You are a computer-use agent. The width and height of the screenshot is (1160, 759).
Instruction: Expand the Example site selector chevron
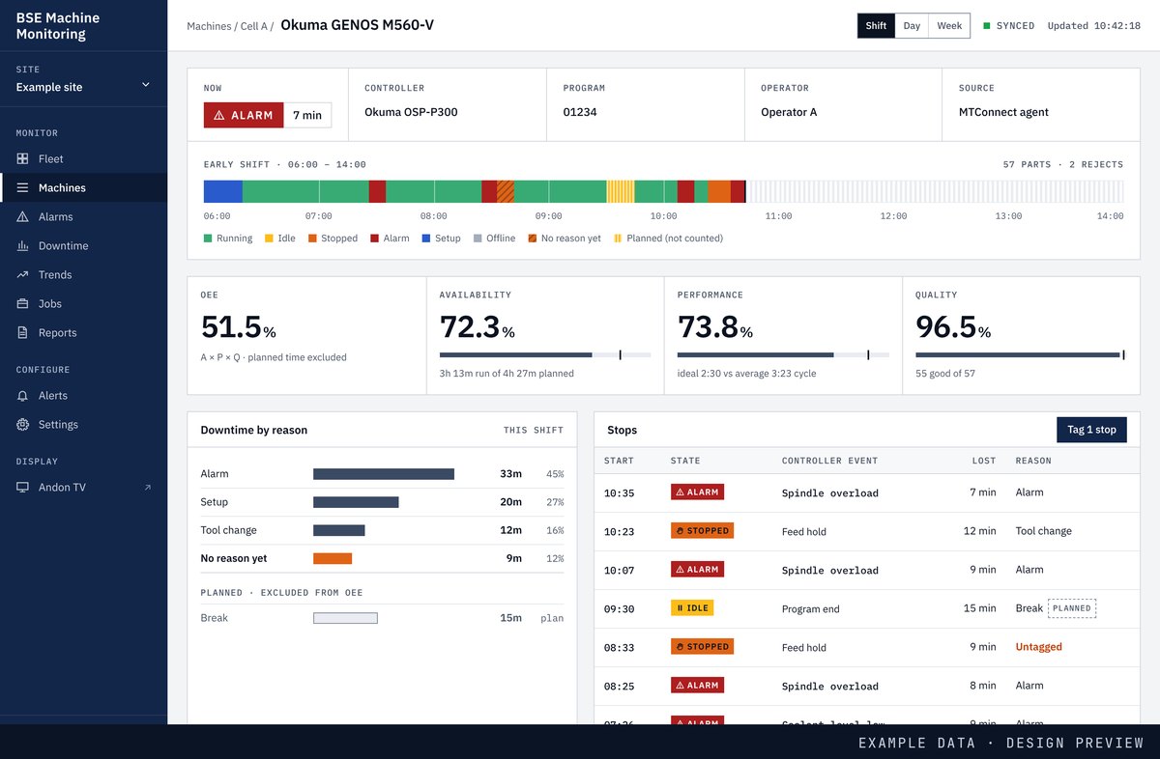pyautogui.click(x=146, y=85)
